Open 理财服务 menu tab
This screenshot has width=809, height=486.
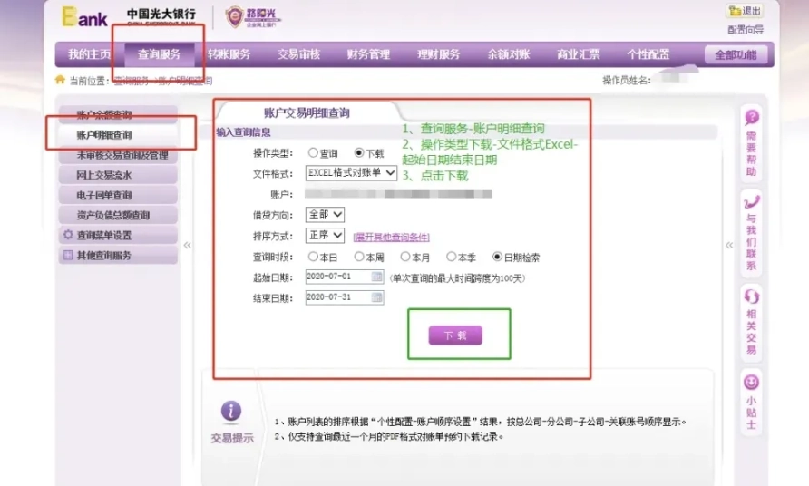[x=439, y=54]
